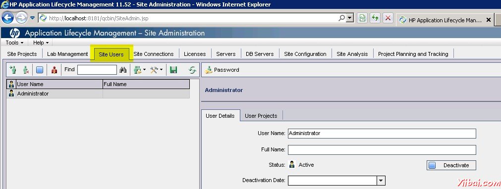
Task: Click the Deactivation Date field
Action: click(x=333, y=181)
